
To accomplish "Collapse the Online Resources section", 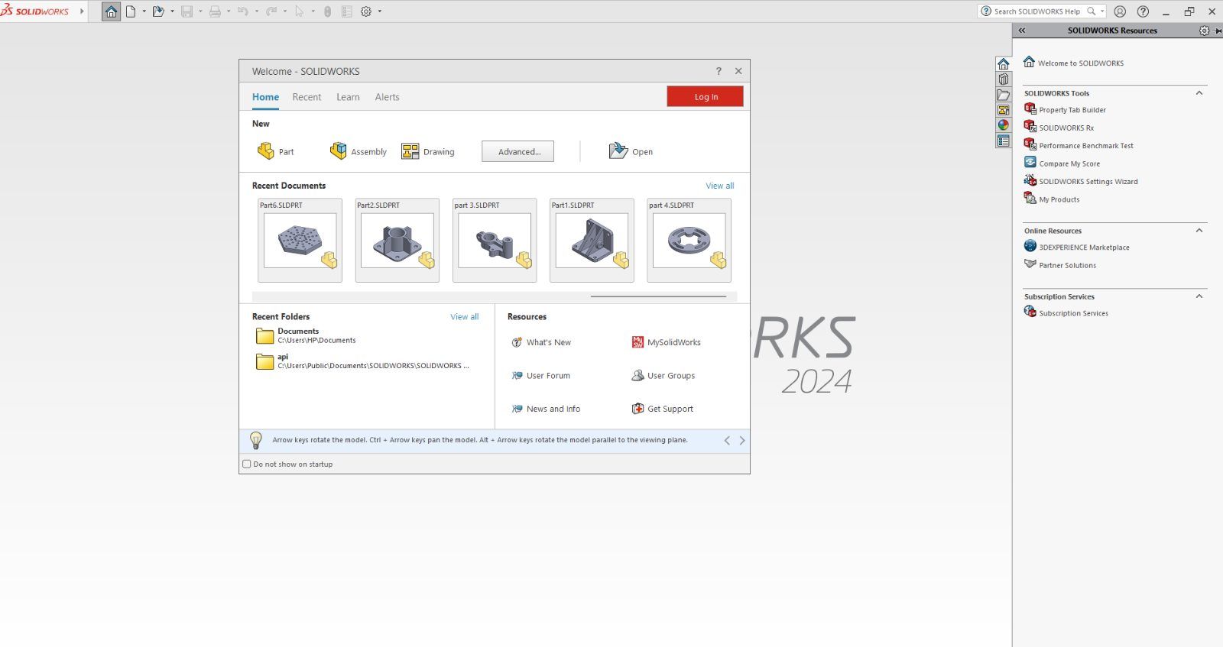I will click(1199, 231).
